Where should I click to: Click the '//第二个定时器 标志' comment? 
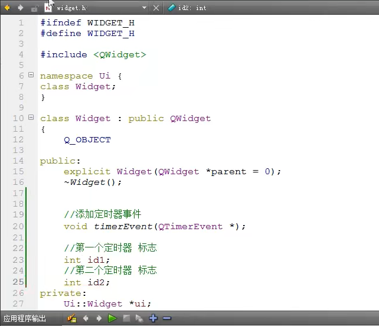110,270
